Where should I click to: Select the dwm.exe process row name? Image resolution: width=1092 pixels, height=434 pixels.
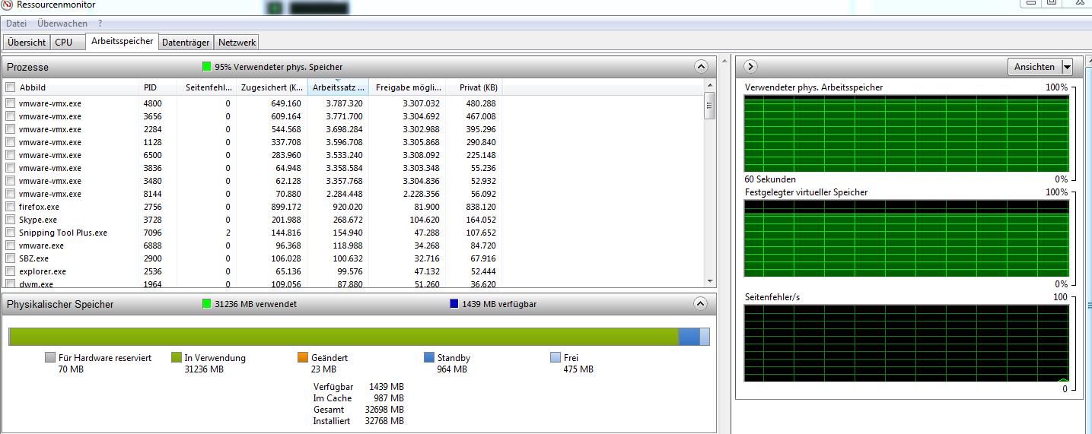pyautogui.click(x=36, y=284)
